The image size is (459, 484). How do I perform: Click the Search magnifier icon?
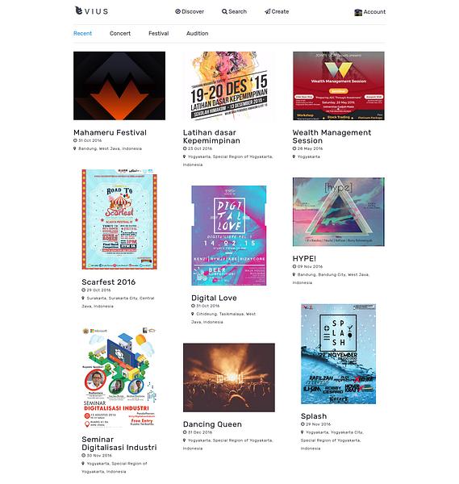point(224,12)
